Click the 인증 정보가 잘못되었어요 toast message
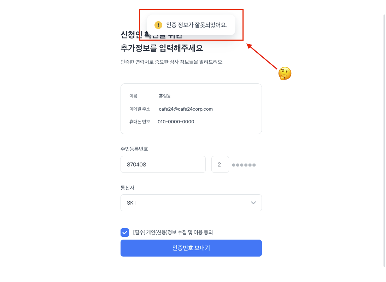 point(191,25)
